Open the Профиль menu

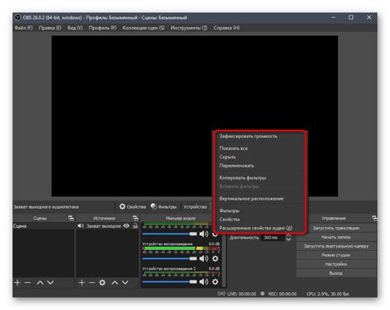pos(103,28)
